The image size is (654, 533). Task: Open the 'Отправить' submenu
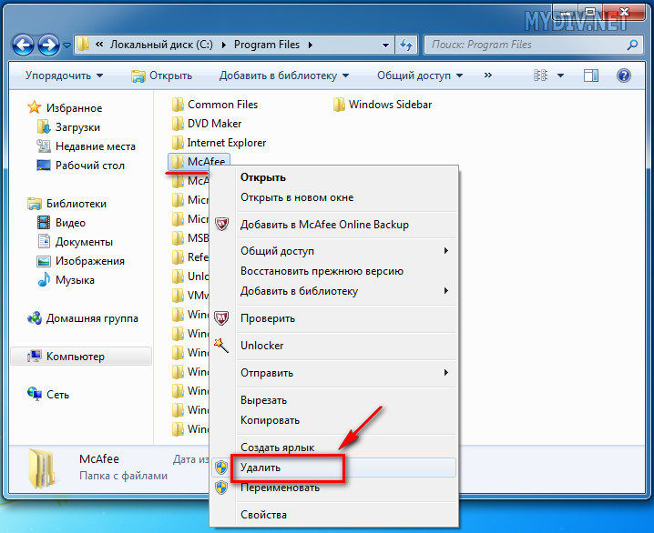(x=332, y=373)
